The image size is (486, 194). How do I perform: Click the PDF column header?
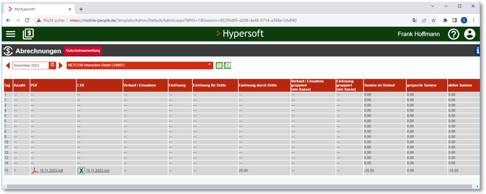[x=53, y=85]
